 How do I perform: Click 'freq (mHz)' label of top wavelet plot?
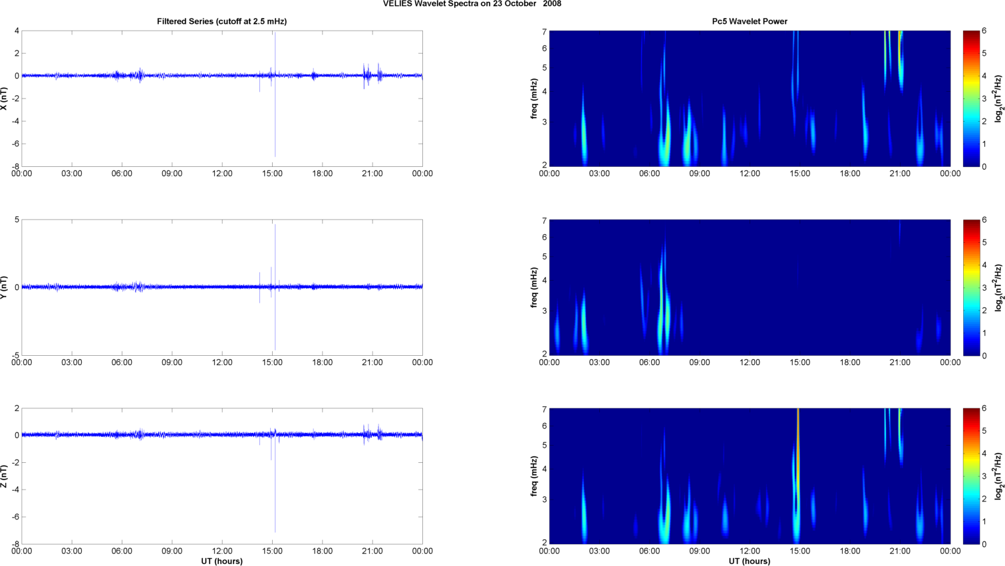coord(534,98)
